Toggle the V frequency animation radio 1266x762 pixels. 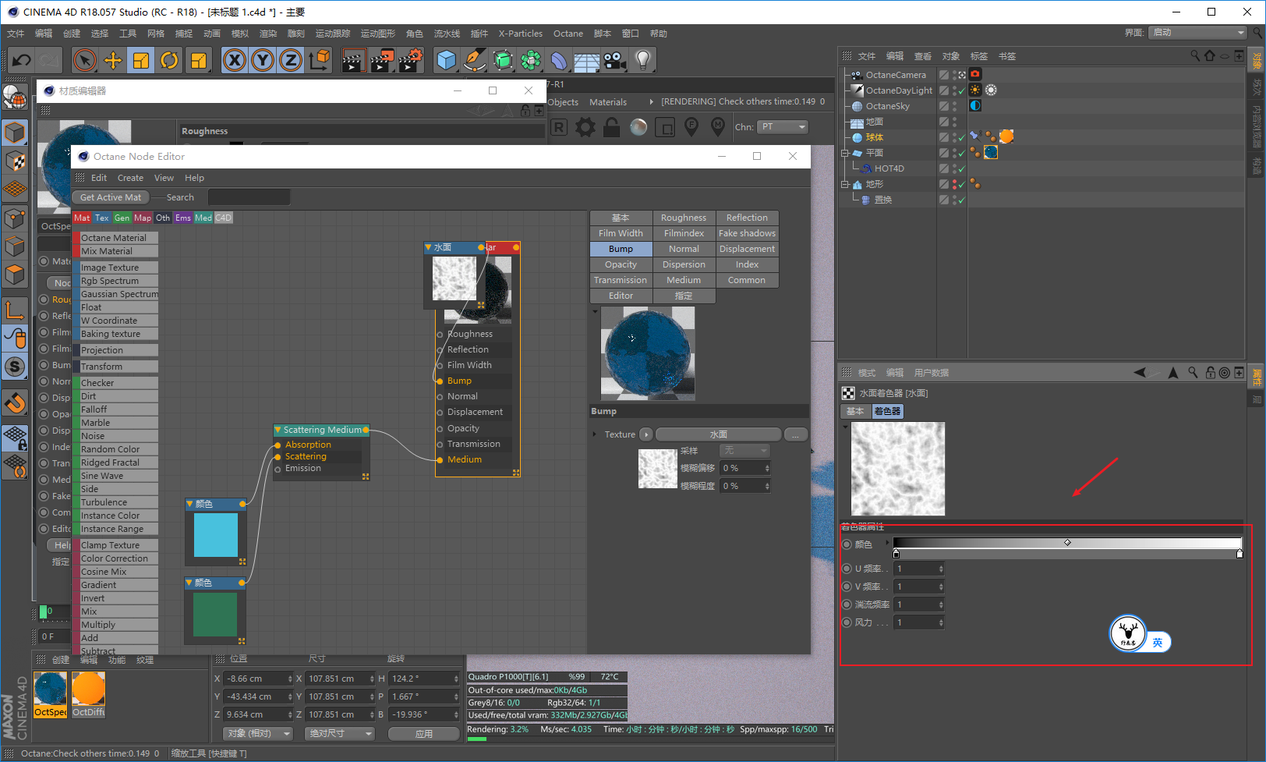pyautogui.click(x=847, y=587)
